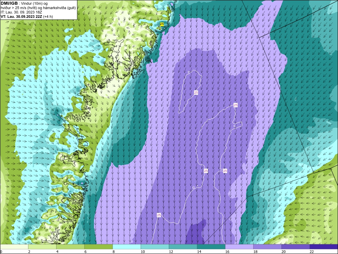Screen dimensions: 338x254
Task: Pick the 10–12 m/s turquoise swatch
Action: (155, 247)
